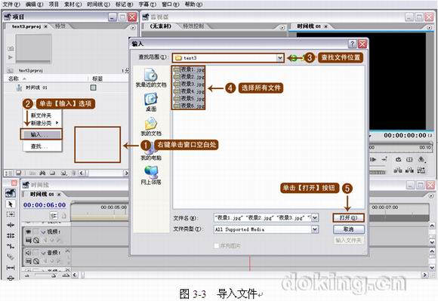The image size is (438, 301).
Task: Expand the 音频1 track chevron
Action: tap(43, 253)
